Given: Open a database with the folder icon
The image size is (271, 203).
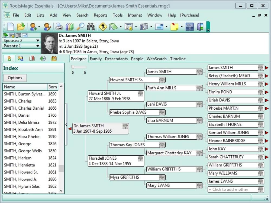Looking at the screenshot, I should 21,27.
